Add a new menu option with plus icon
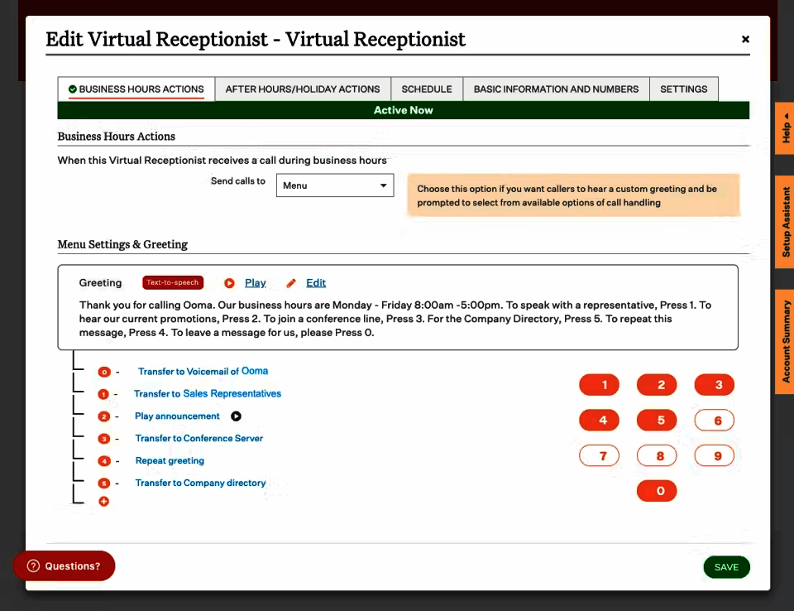794x611 pixels. pyautogui.click(x=104, y=502)
